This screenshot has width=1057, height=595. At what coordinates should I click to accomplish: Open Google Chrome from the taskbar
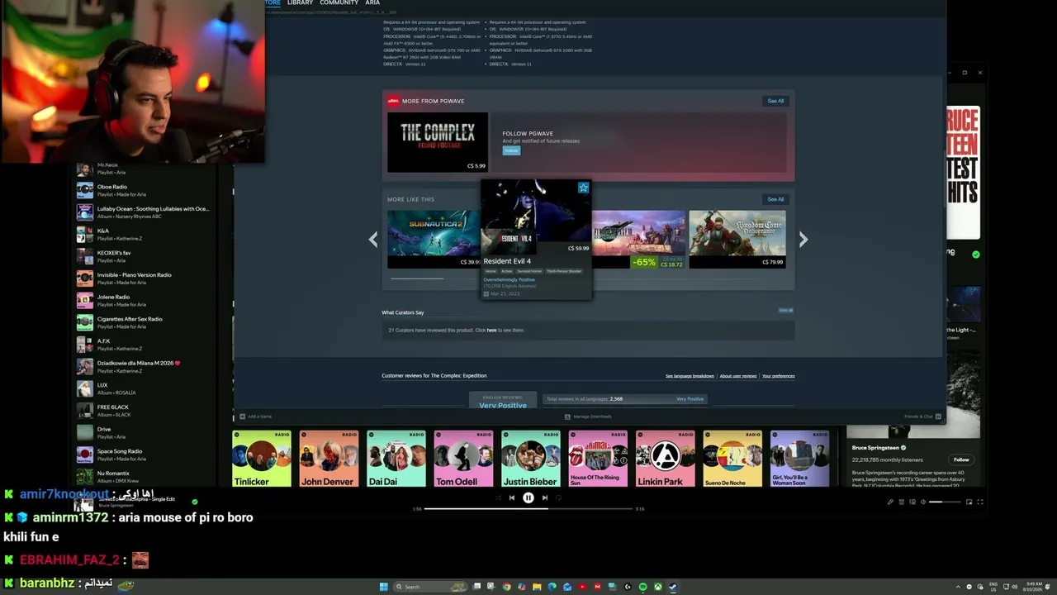tap(507, 587)
